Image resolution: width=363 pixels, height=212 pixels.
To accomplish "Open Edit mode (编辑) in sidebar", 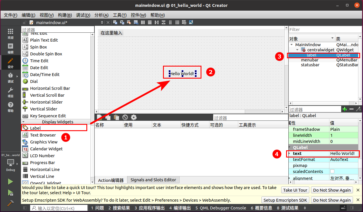I will coord(10,48).
